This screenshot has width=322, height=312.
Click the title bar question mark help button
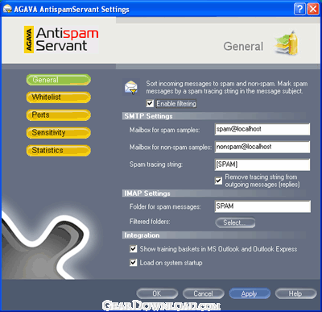coord(299,9)
